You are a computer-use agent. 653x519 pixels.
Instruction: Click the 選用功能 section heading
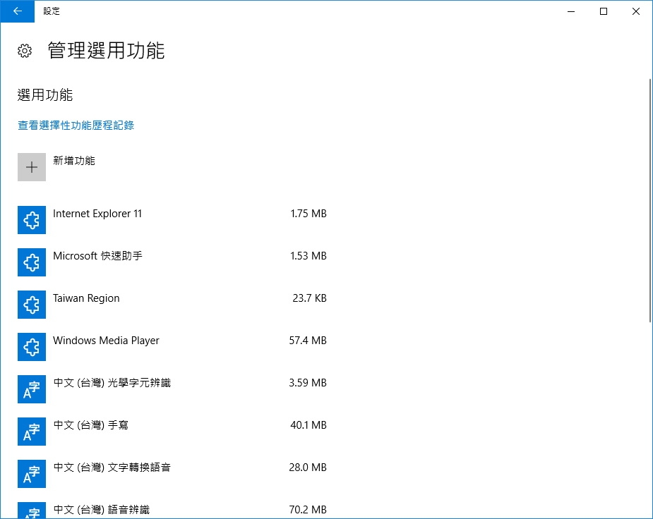45,94
